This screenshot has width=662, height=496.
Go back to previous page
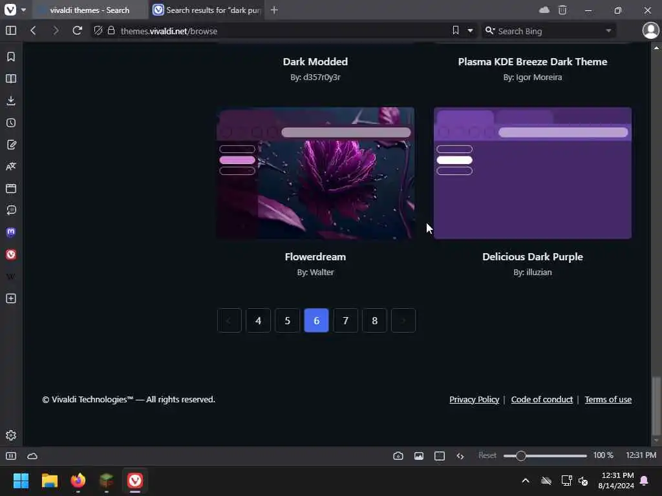pos(33,31)
